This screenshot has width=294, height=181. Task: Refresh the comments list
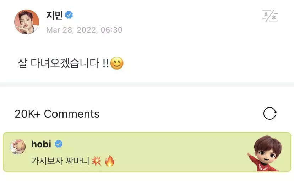click(270, 113)
